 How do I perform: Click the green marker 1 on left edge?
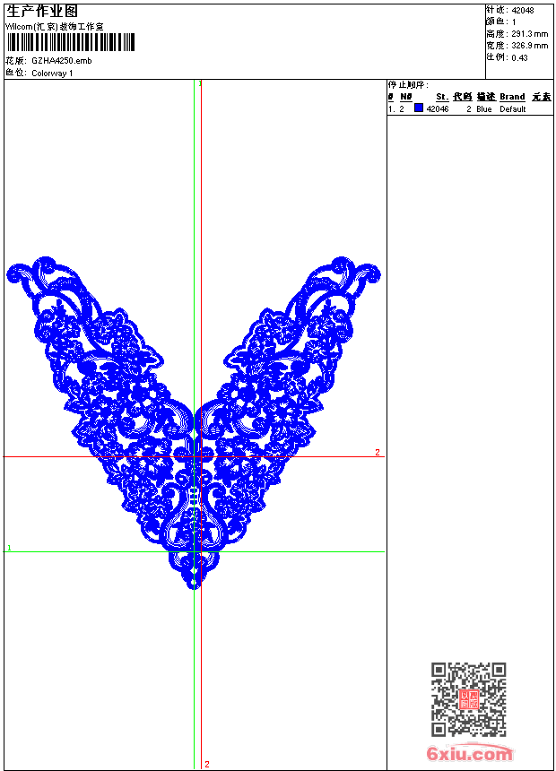[9, 548]
